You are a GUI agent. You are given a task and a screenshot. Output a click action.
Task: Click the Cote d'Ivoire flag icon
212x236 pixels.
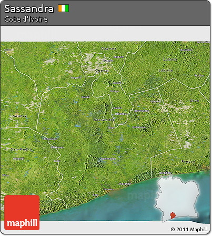(x=64, y=8)
